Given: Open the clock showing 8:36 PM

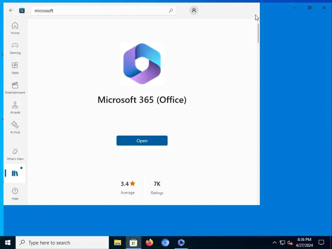Looking at the screenshot, I should [304, 243].
